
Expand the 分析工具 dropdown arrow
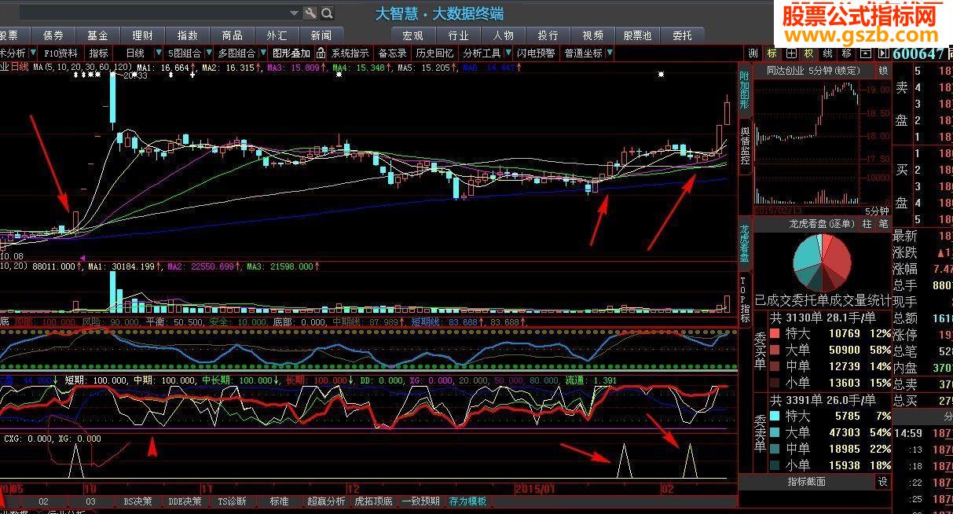point(508,53)
